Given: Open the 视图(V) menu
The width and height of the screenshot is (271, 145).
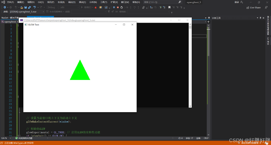Looking at the screenshot, I should 31,2.
